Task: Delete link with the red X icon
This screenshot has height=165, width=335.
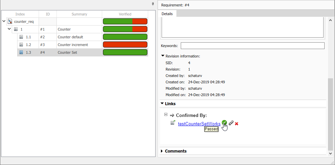Action: [237, 124]
